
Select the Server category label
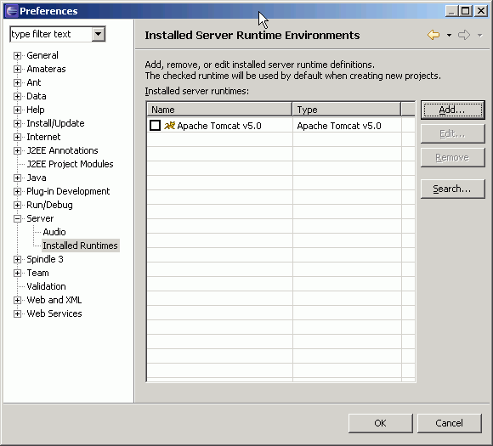(x=40, y=218)
